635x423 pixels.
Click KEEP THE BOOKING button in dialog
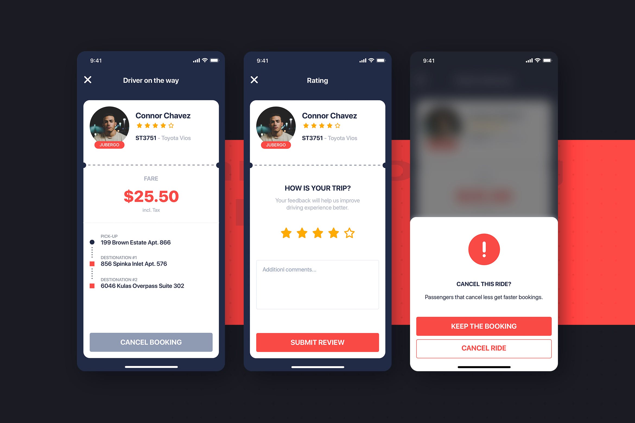point(484,325)
